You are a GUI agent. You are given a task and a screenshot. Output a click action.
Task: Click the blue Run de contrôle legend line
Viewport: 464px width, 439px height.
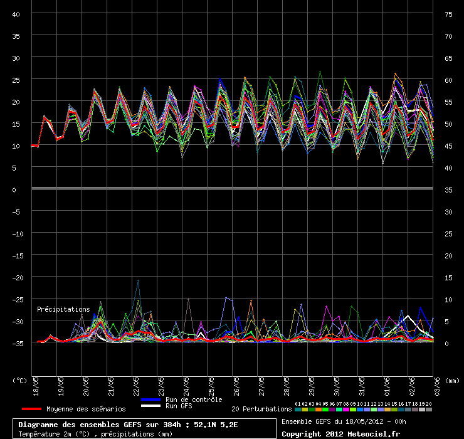pos(151,399)
